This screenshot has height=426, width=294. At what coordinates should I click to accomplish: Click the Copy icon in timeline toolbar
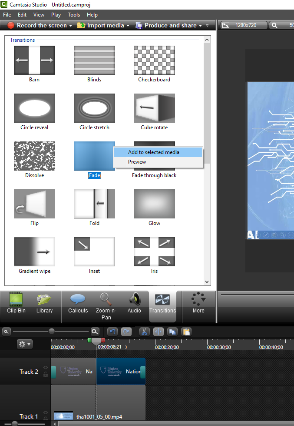coord(172,332)
